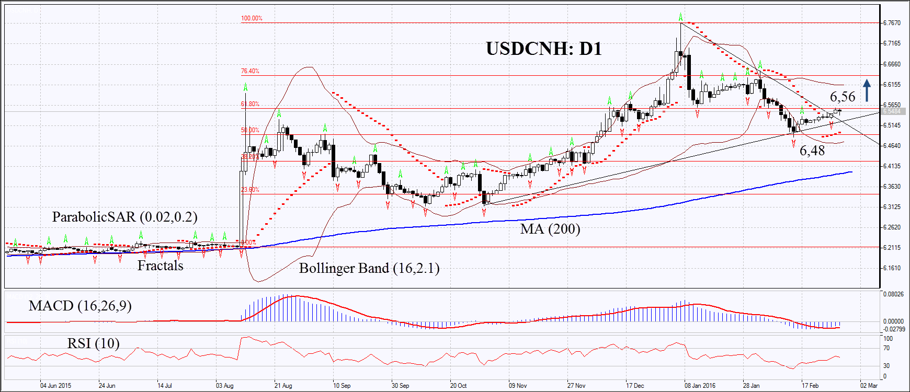
Task: Click the 6.2620 price axis value
Action: pos(892,227)
